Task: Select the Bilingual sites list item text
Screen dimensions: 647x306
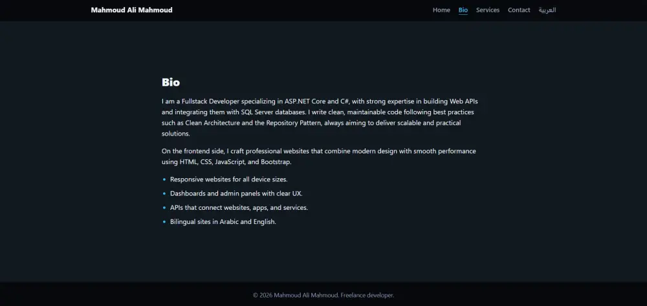Action: [x=223, y=222]
